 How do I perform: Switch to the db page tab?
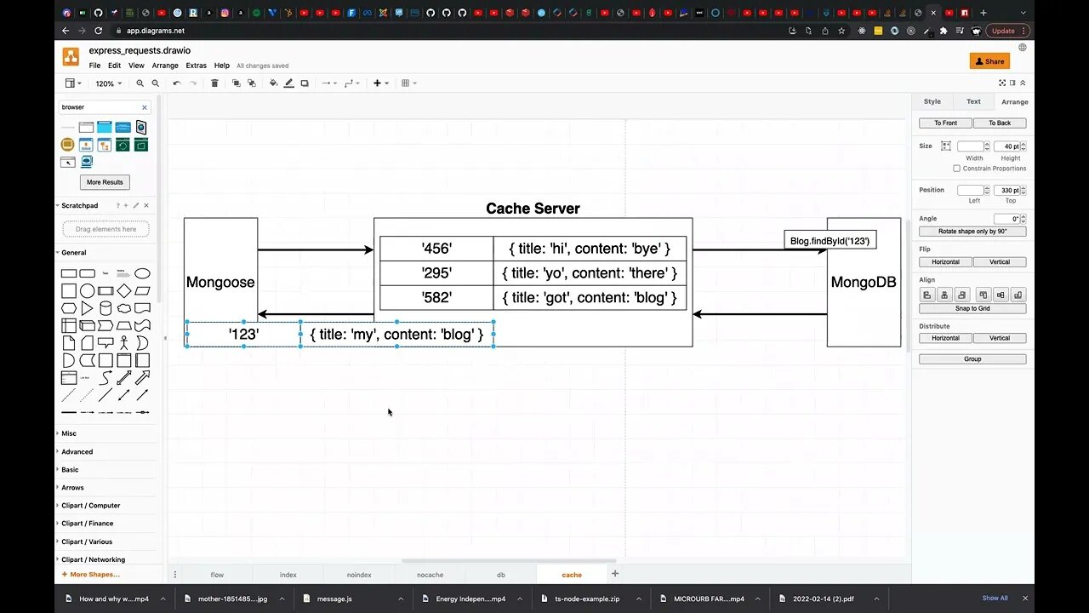click(x=501, y=575)
